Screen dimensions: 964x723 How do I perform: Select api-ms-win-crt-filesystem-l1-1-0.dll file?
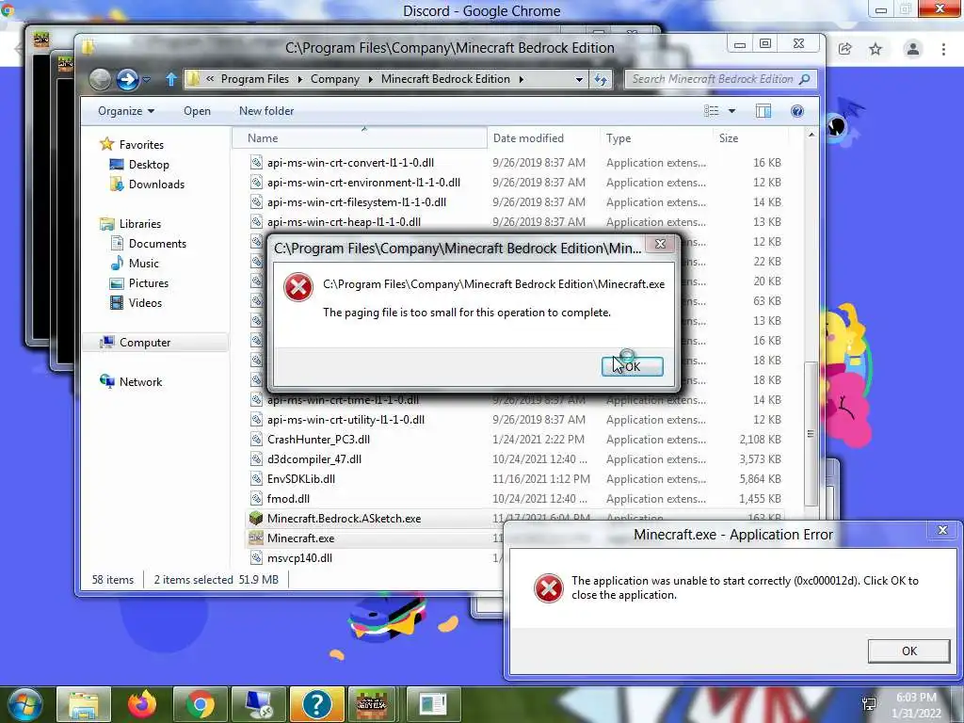coord(357,201)
